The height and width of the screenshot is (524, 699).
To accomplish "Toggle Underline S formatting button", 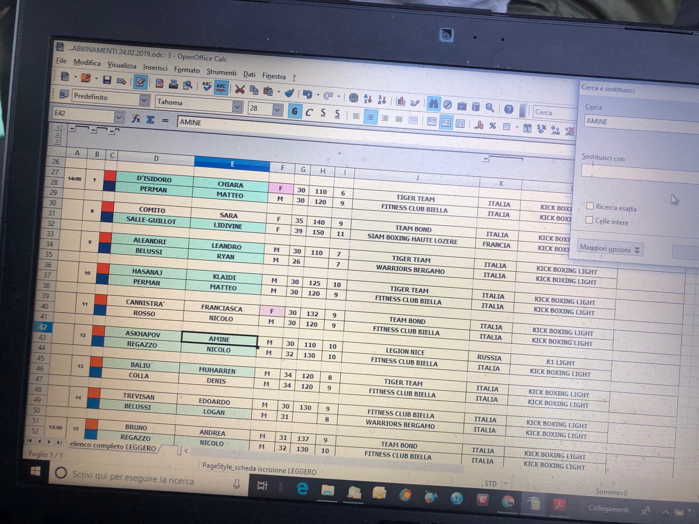I will (323, 113).
